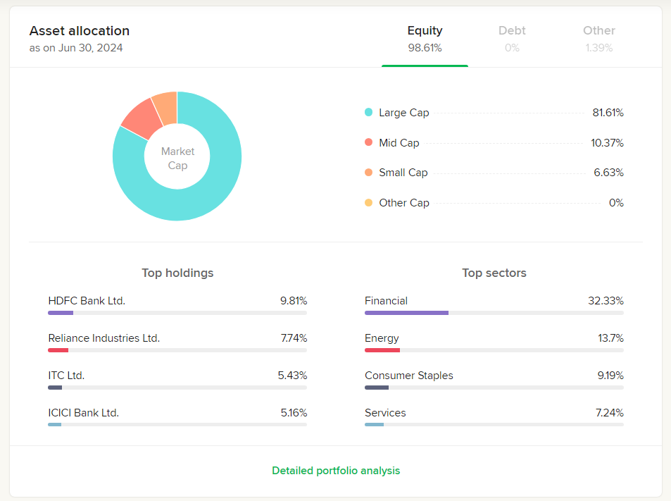
Task: Switch to the Equity tab
Action: [x=425, y=39]
